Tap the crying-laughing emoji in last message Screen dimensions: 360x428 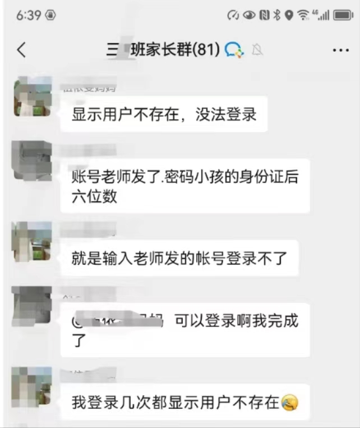click(x=289, y=402)
